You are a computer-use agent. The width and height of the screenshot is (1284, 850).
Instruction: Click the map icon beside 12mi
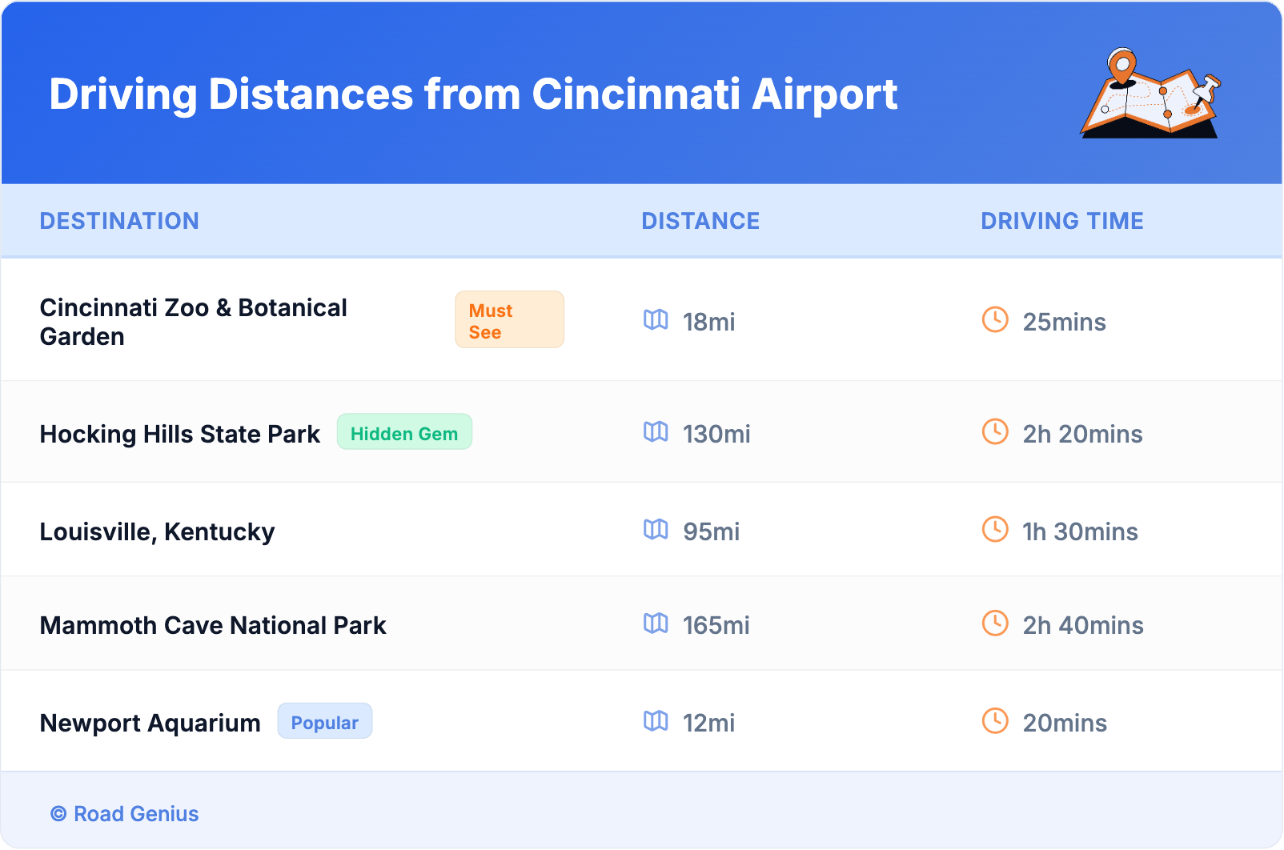coord(656,721)
